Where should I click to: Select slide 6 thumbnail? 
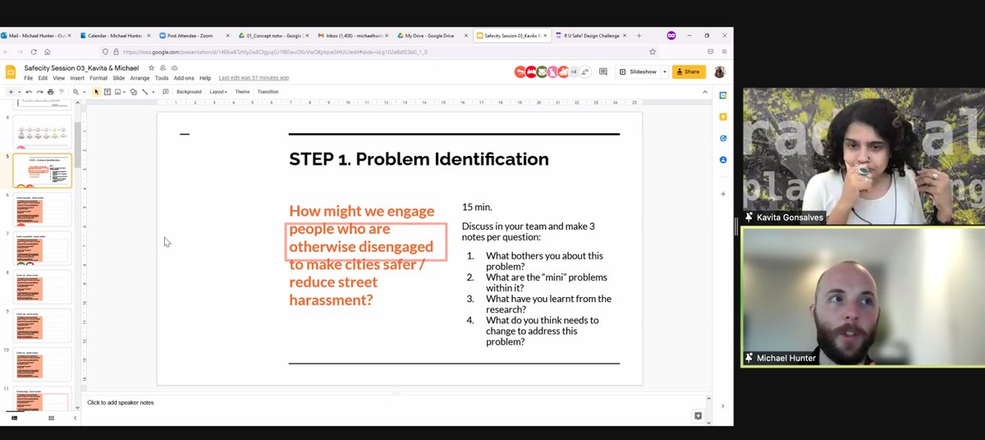[x=43, y=210]
